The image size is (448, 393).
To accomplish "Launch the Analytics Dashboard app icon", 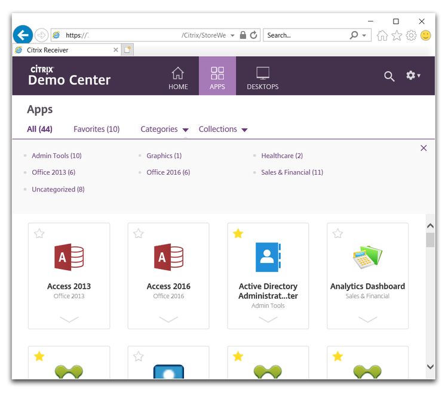I will coord(368,257).
